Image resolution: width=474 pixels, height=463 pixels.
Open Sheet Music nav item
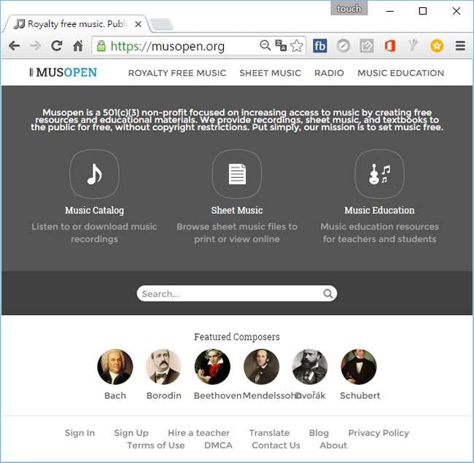coord(271,73)
